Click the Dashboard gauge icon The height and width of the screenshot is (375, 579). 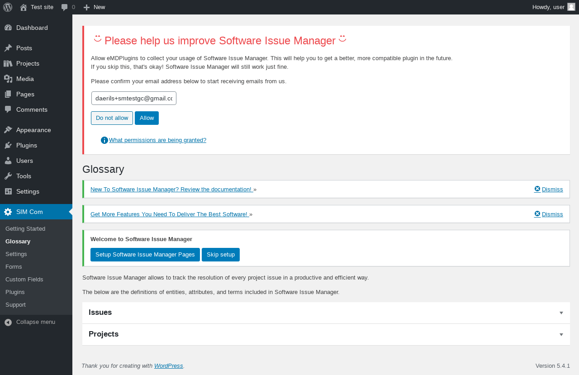tap(8, 28)
